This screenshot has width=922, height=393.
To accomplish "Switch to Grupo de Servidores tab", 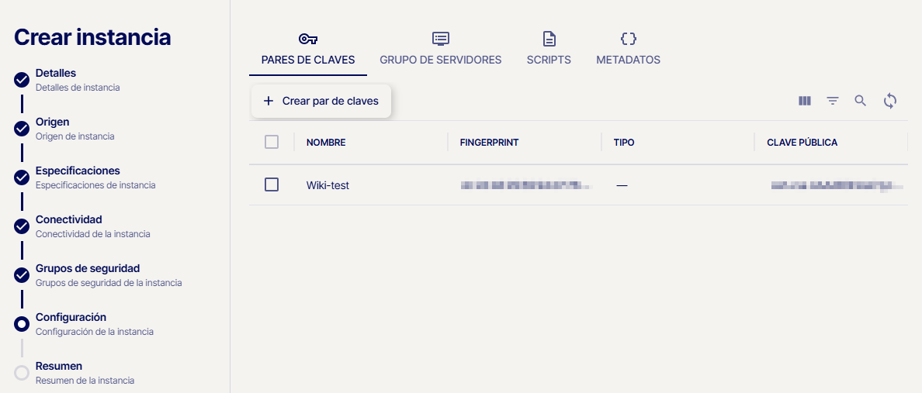I will (x=441, y=60).
